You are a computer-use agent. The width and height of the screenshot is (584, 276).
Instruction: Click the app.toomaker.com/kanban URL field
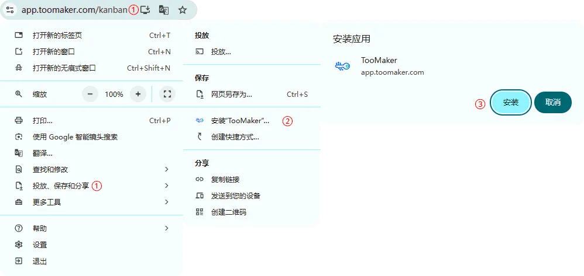(74, 10)
